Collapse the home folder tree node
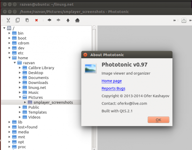Viewport: 192px width, 150px height. pyautogui.click(x=9, y=58)
